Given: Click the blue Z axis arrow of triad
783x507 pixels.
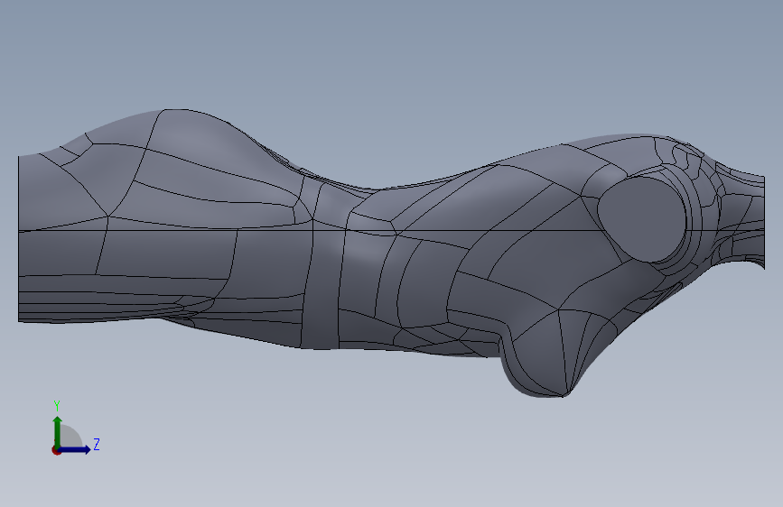Looking at the screenshot, I should 75,449.
